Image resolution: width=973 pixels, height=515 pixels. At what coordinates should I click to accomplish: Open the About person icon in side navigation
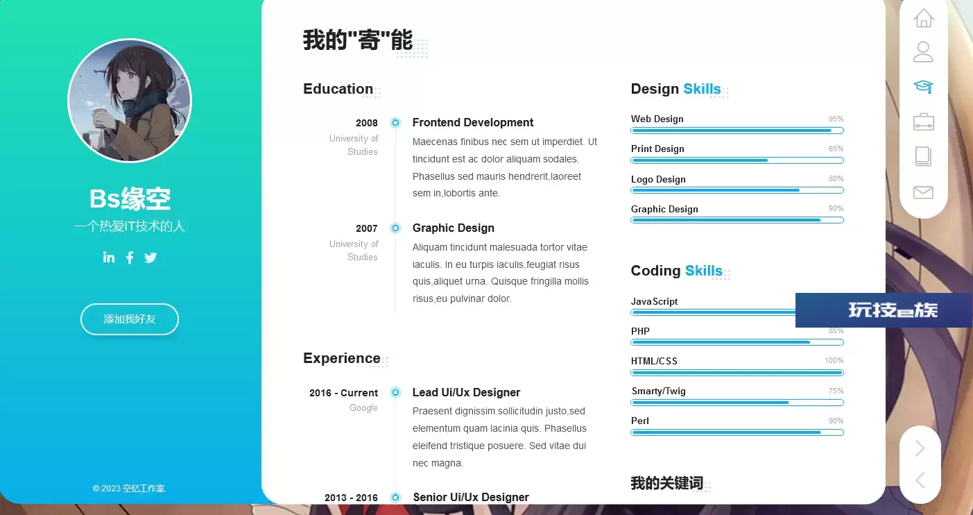923,51
